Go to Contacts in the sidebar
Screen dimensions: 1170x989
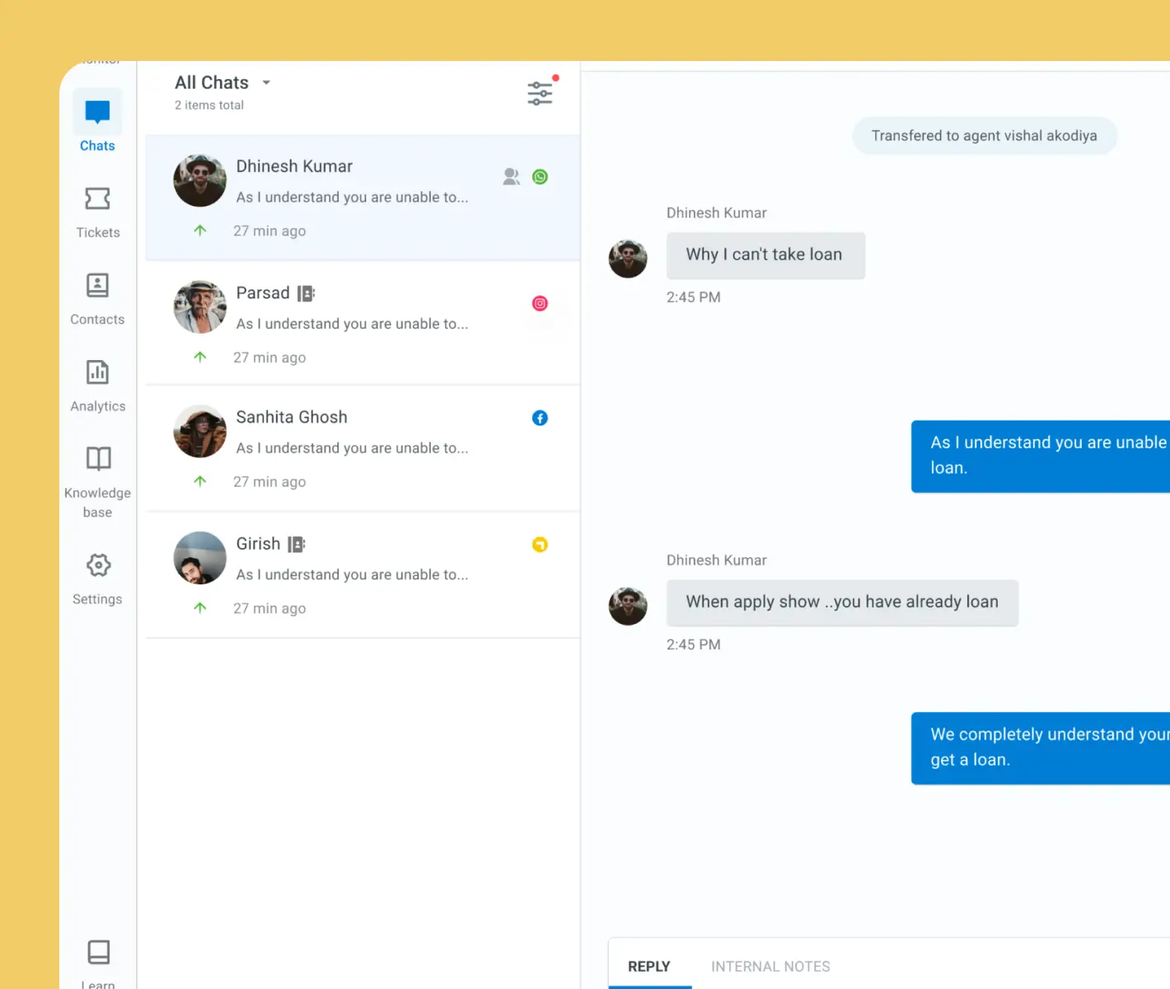[97, 298]
